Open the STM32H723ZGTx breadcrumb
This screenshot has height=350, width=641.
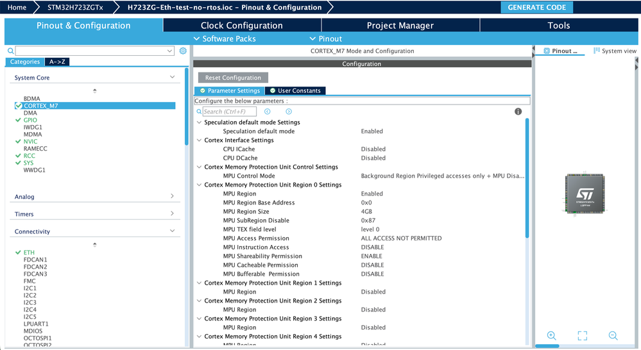75,7
